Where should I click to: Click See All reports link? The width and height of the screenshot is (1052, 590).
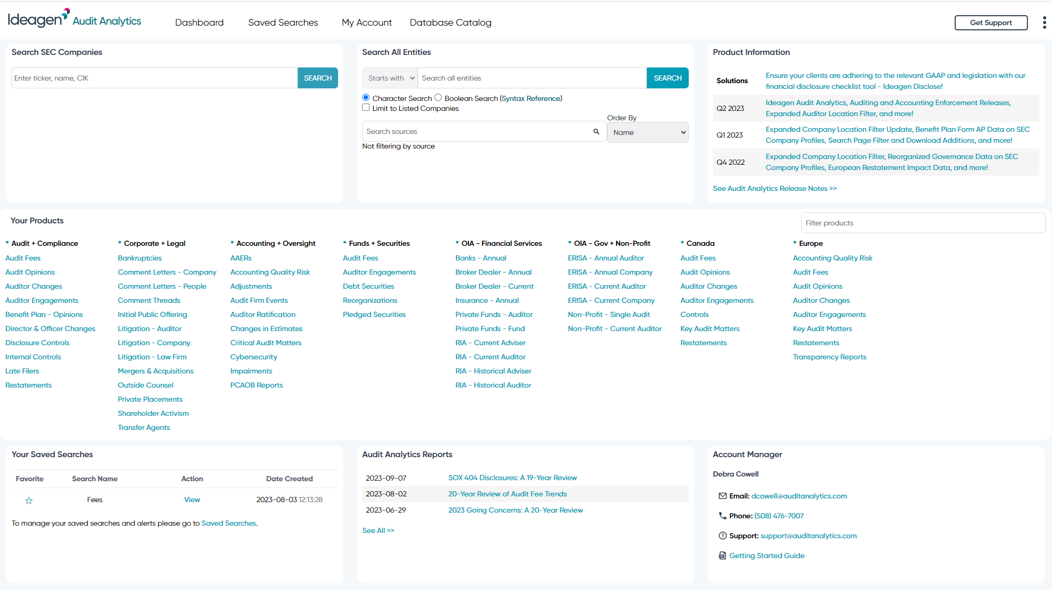click(378, 530)
